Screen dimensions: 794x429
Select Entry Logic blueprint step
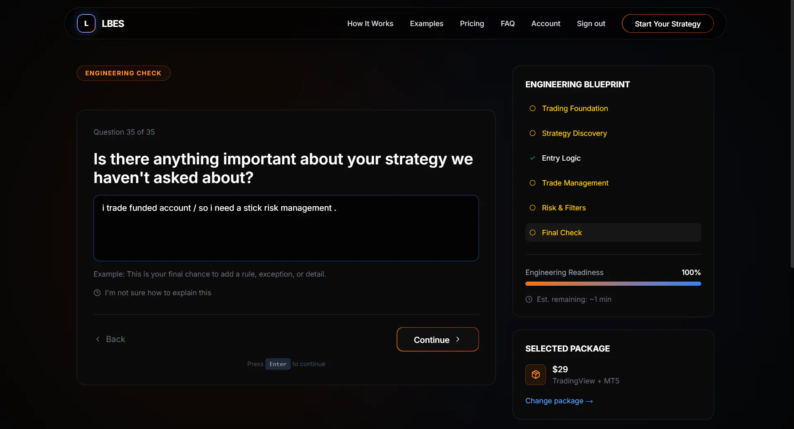click(x=561, y=158)
